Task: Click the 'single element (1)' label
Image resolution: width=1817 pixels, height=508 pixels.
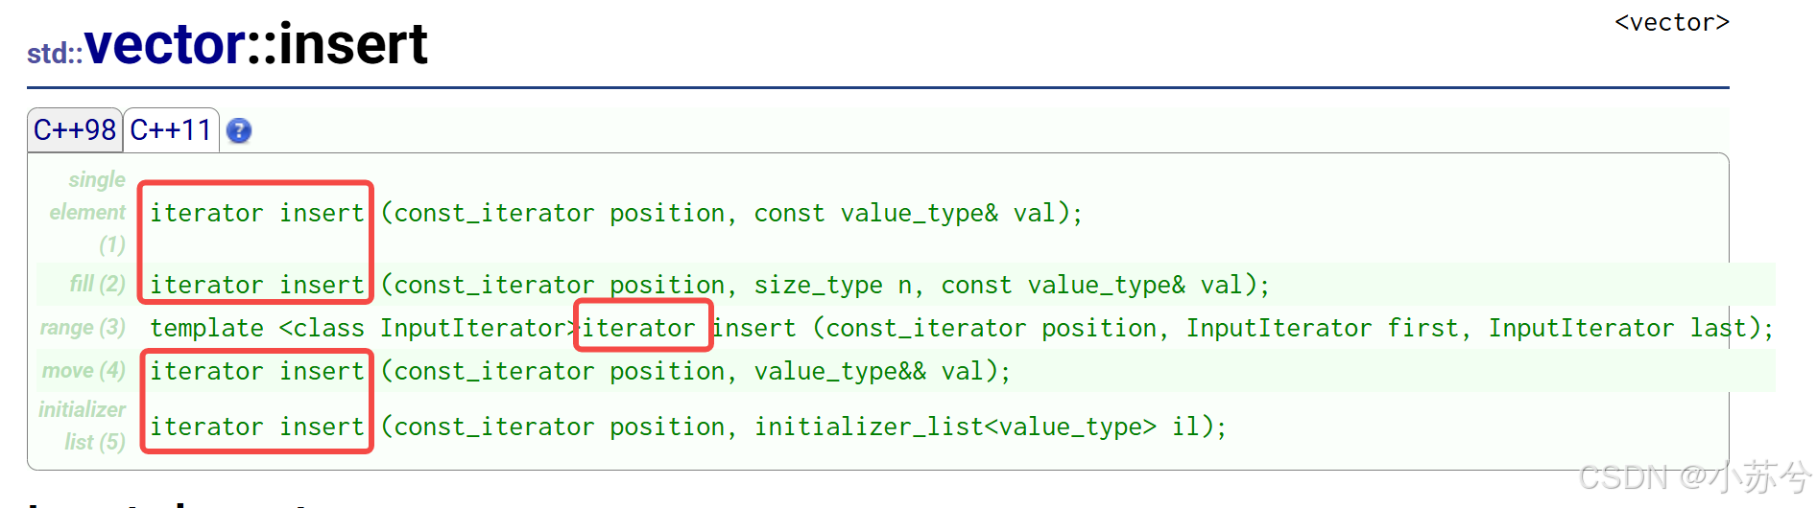Action: tap(89, 212)
